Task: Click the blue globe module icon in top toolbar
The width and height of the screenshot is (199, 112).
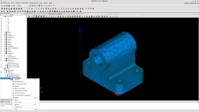Action: click(x=42, y=6)
